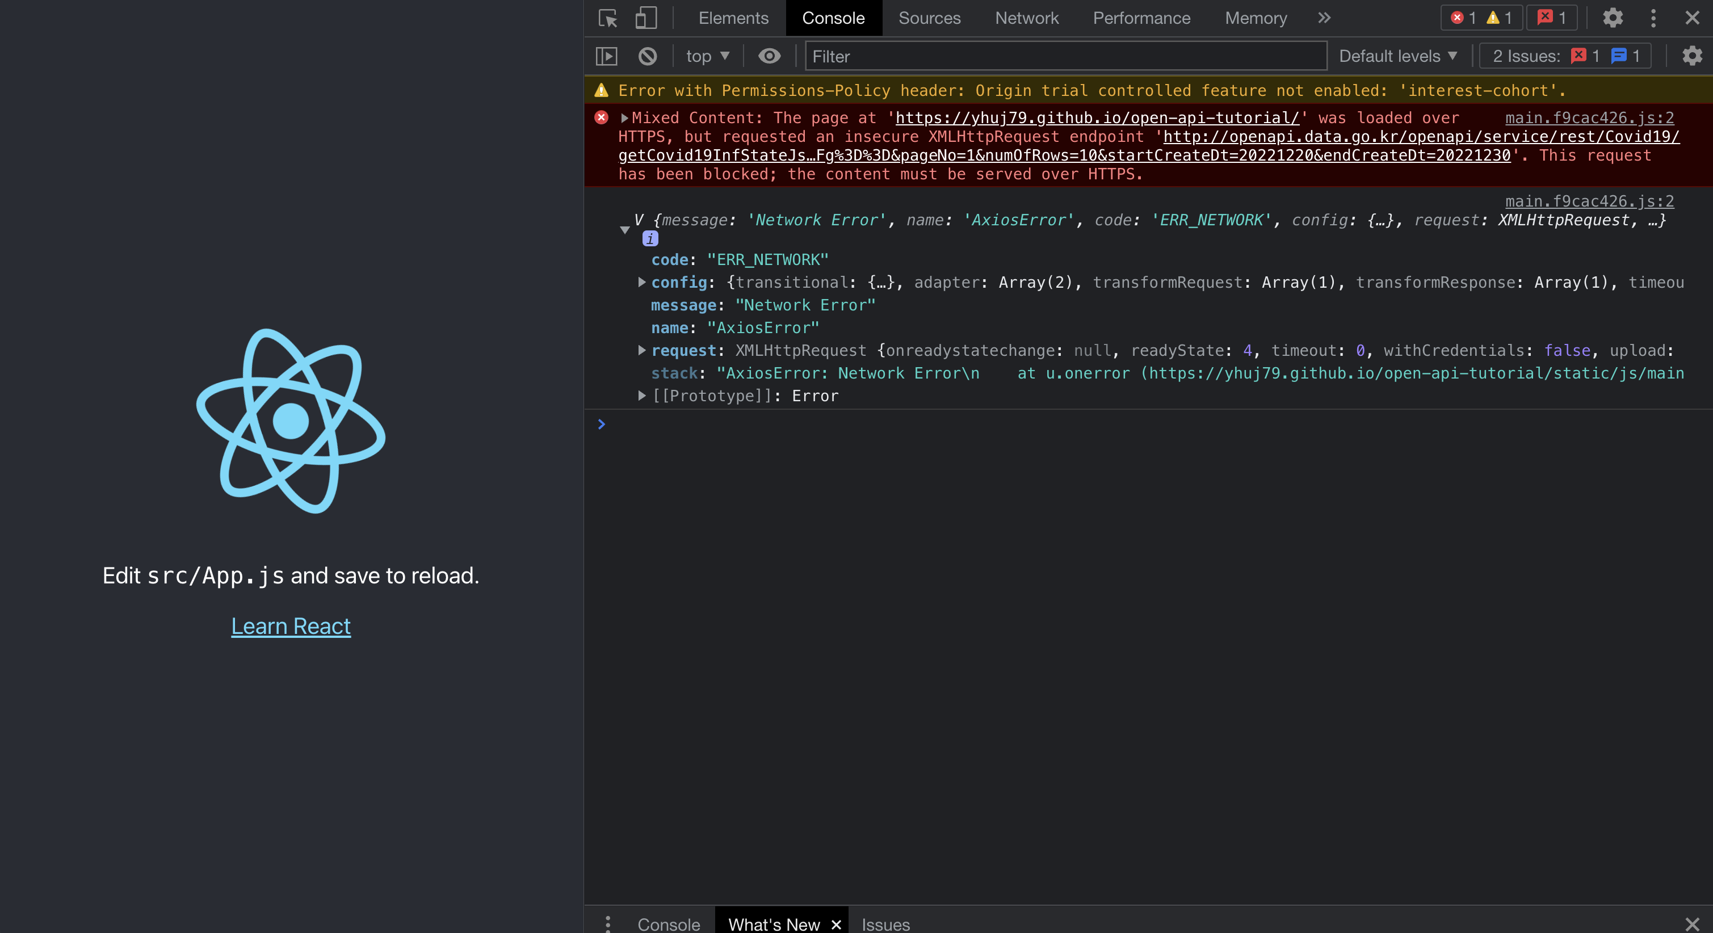Open the Elements tab

tap(733, 18)
